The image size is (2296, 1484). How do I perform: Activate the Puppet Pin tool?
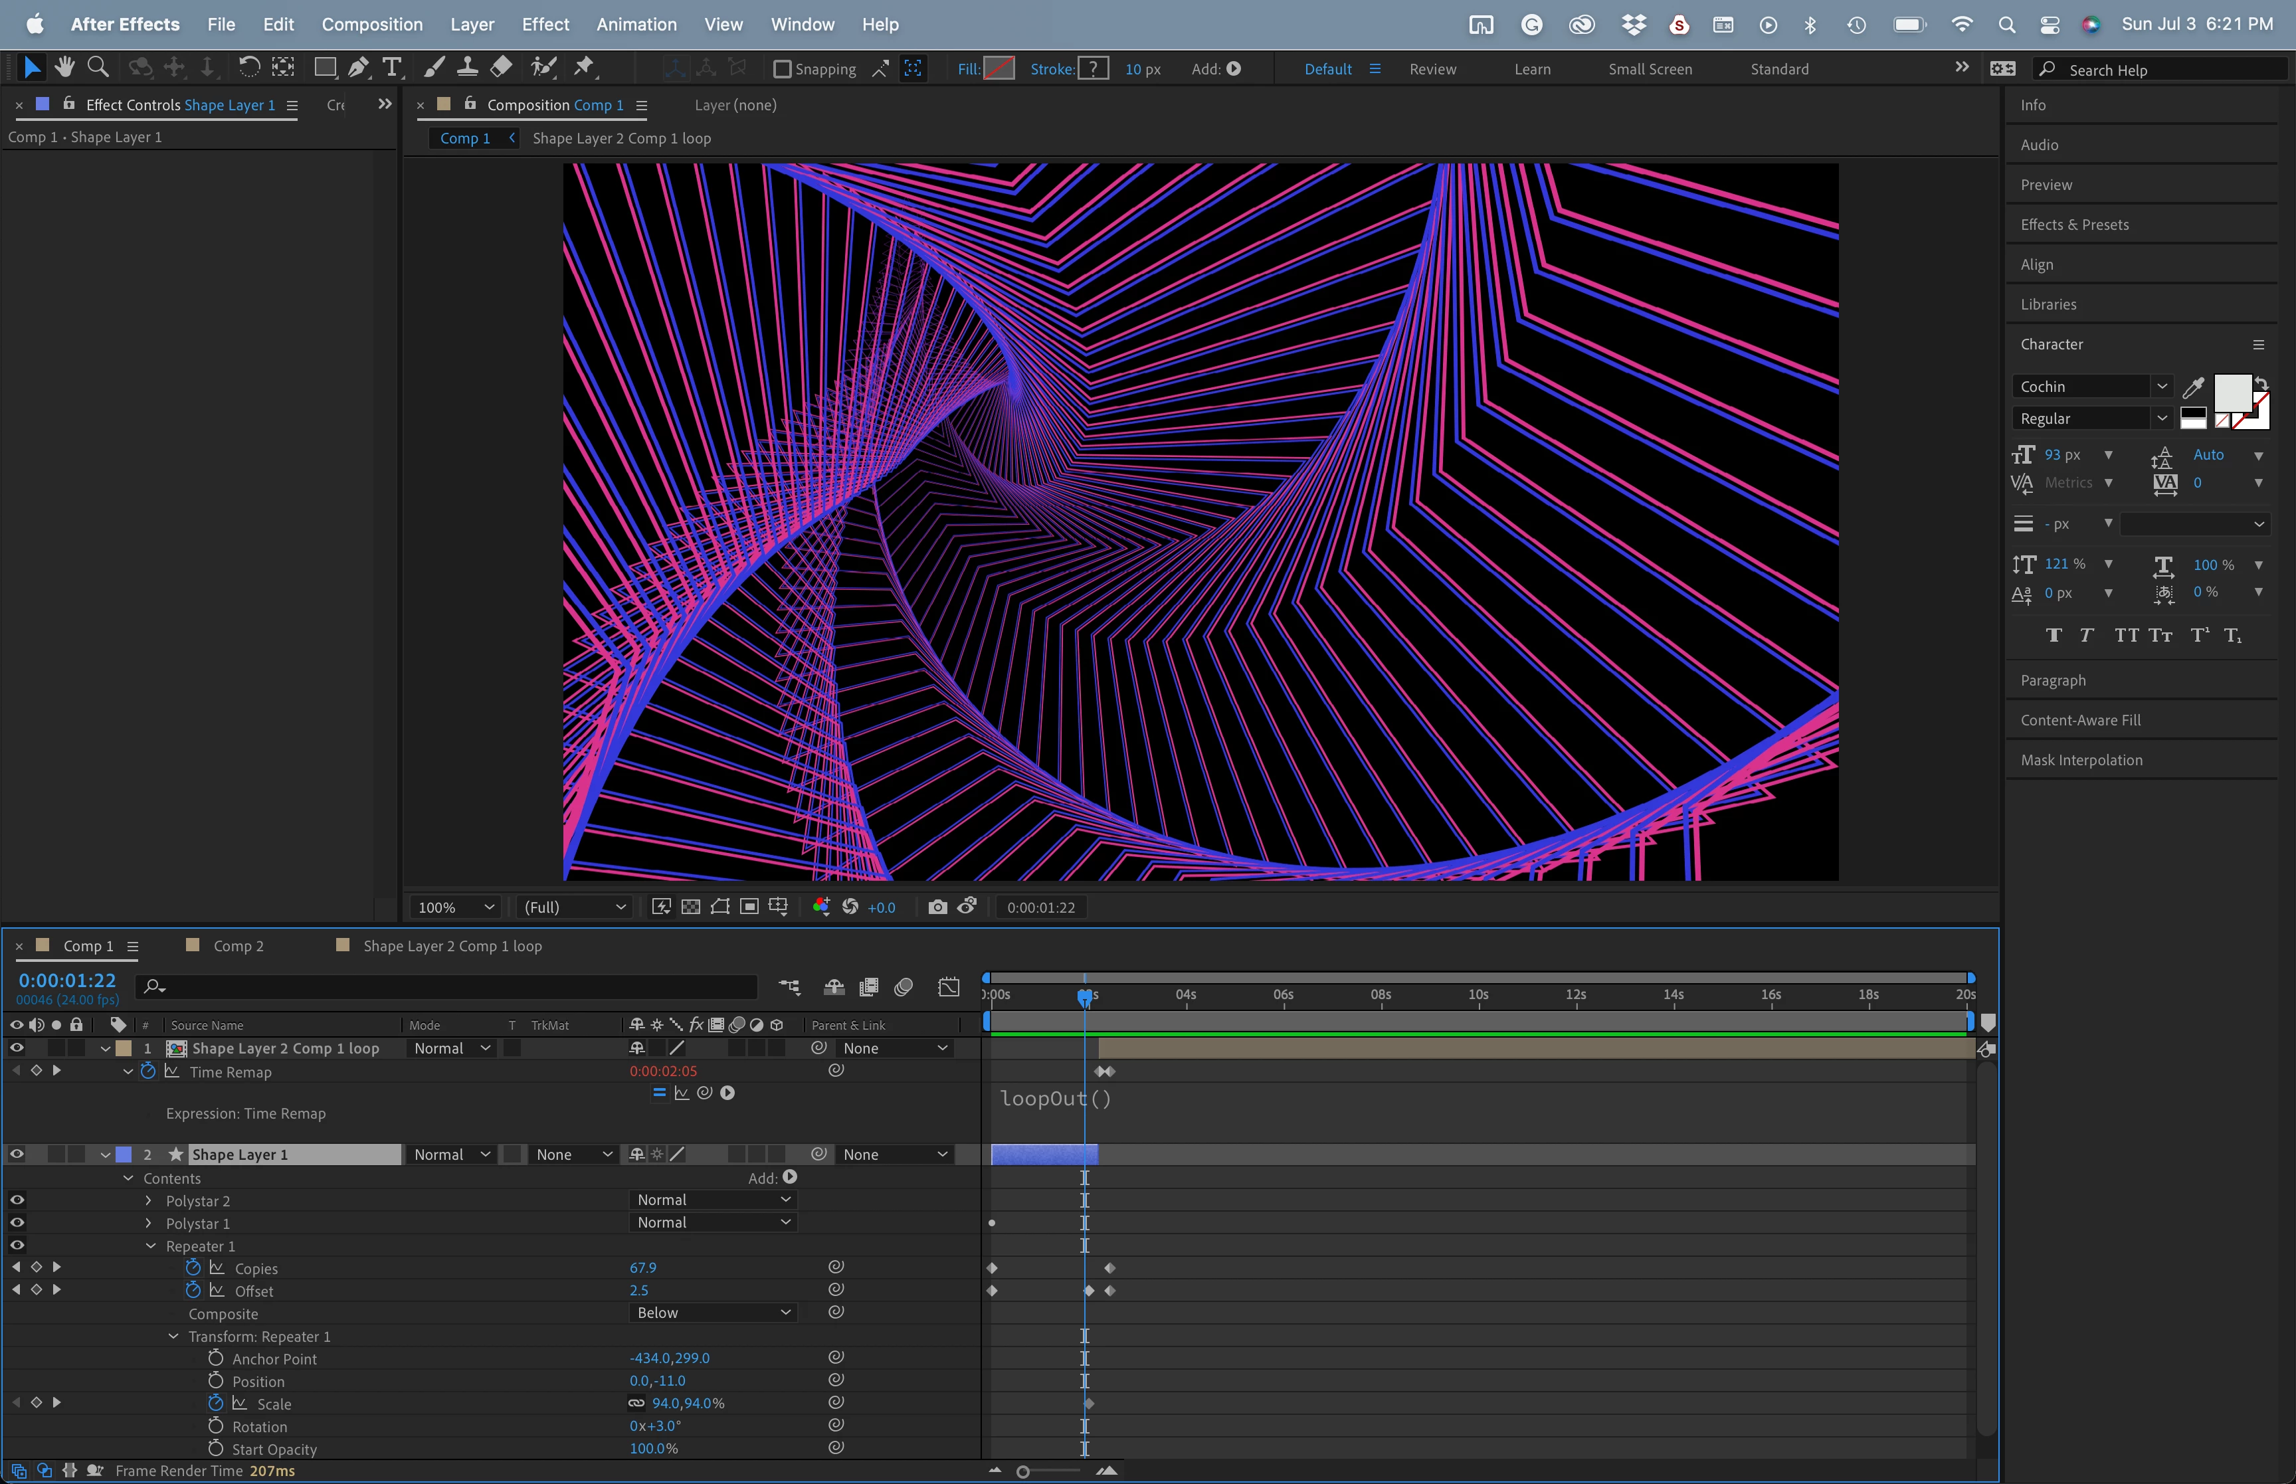[x=584, y=68]
